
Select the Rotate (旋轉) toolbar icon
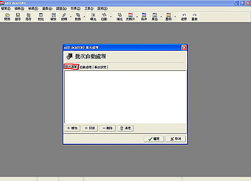tap(64, 17)
